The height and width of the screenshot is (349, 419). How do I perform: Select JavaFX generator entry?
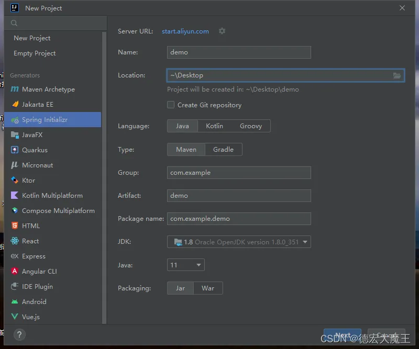coord(53,135)
